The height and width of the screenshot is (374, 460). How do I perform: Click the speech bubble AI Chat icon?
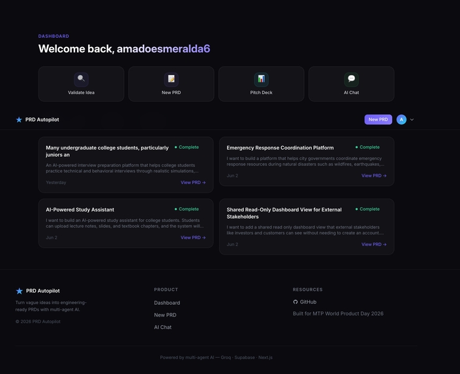click(x=351, y=79)
